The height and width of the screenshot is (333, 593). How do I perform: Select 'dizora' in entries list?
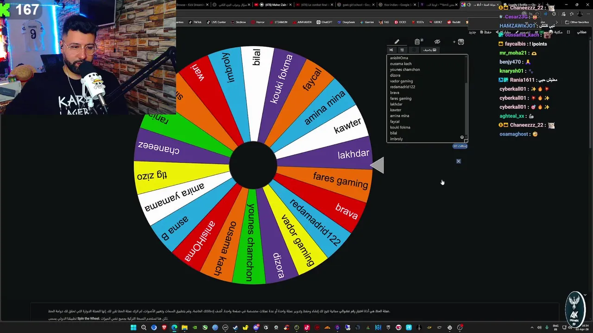click(x=395, y=75)
